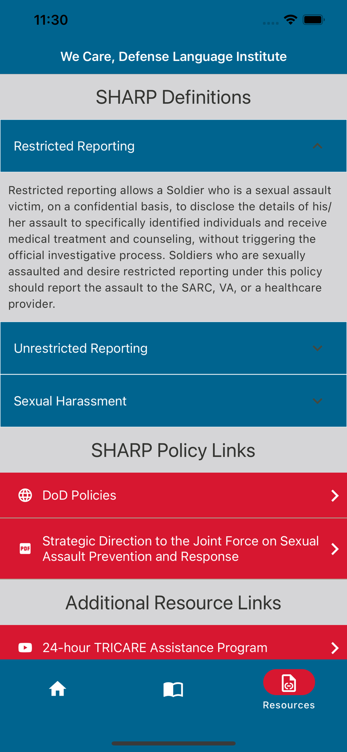Screen dimensions: 347x752
Task: Click the arrow on DoD Policies row
Action: 335,496
